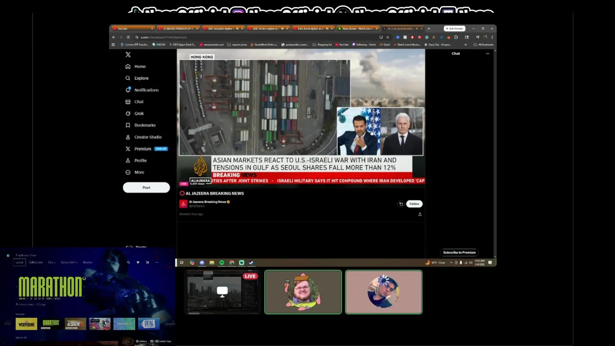Click the Al Jazeera live broadcast video
This screenshot has height=346, width=615.
[301, 118]
